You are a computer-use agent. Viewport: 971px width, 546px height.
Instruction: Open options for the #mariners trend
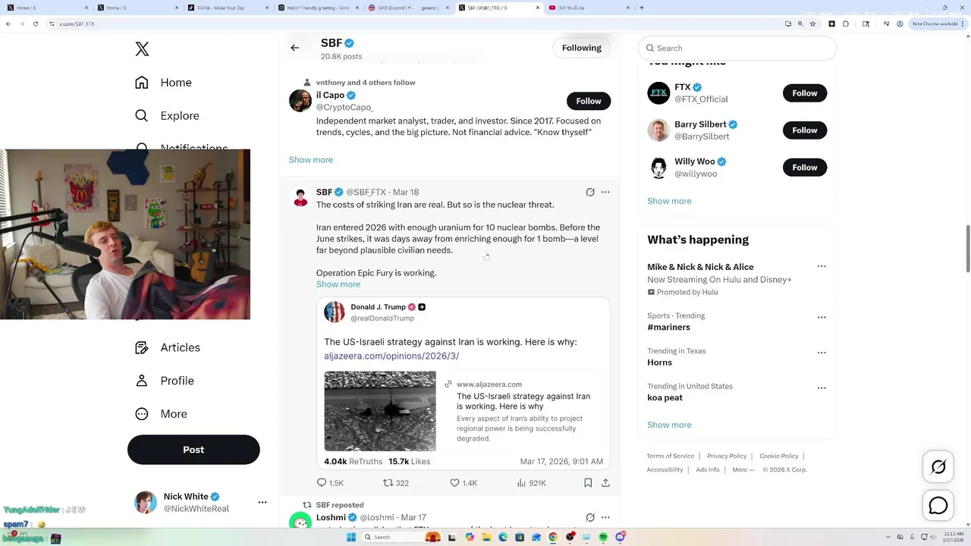coord(822,317)
